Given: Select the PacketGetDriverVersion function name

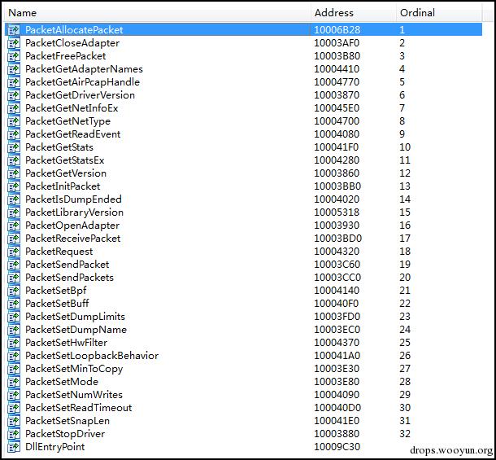Looking at the screenshot, I should point(80,94).
